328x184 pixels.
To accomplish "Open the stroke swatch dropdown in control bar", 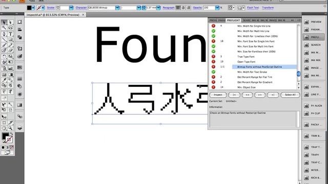I will 43,8.
